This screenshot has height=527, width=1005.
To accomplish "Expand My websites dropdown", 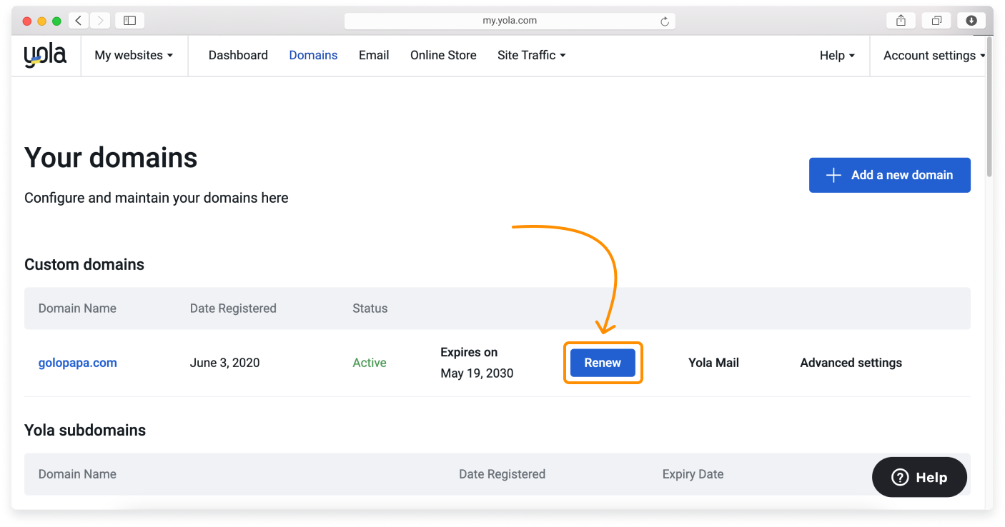I will [x=134, y=56].
